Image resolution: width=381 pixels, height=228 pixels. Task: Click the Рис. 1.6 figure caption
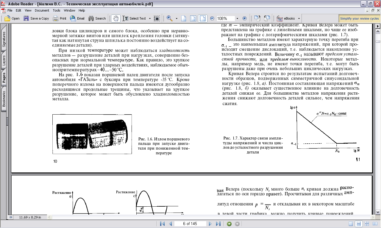[164, 146]
